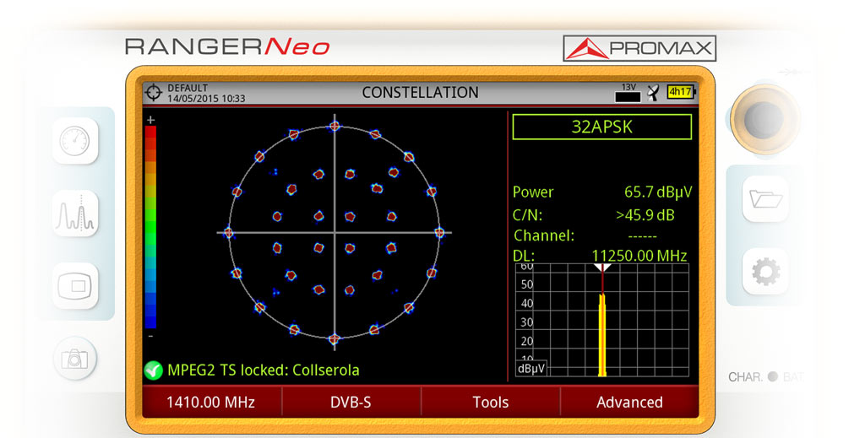Tap the crosshair installation icon
Image resolution: width=865 pixels, height=438 pixels.
(154, 93)
